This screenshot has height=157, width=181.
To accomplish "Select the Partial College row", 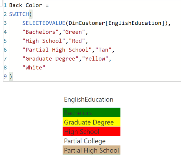I will 91,141.
